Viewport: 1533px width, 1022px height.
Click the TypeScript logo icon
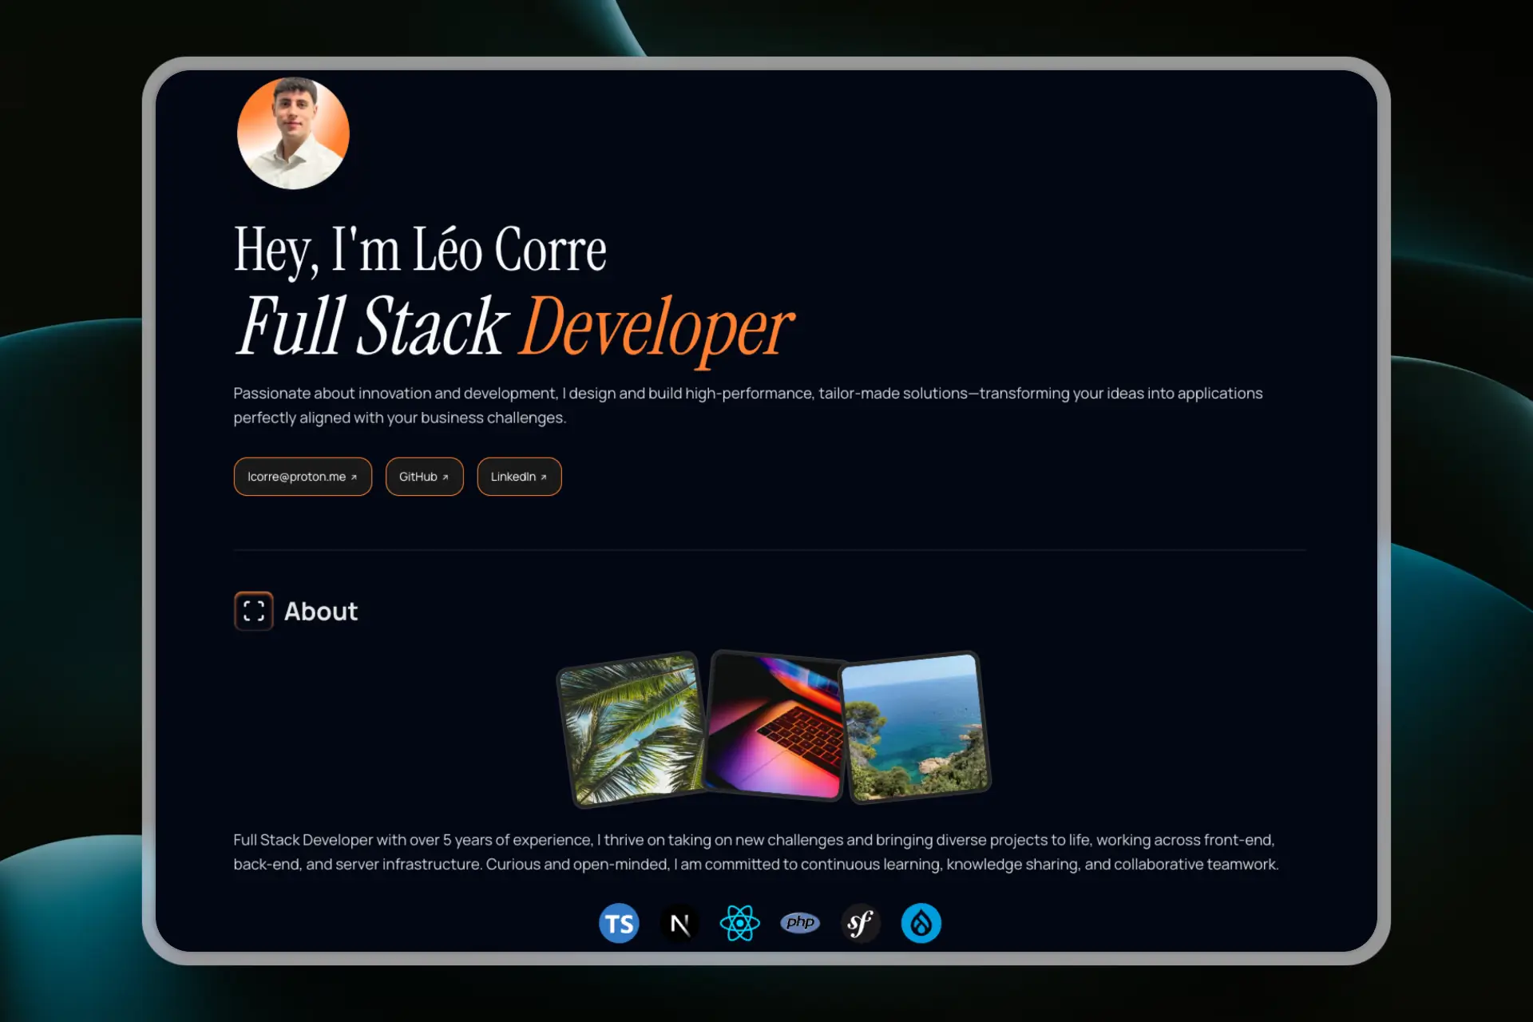click(619, 923)
